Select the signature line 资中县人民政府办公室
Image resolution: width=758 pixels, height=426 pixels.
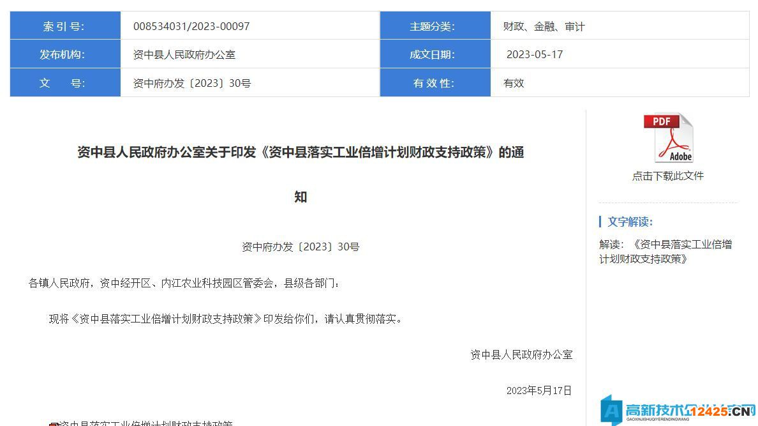click(x=521, y=355)
